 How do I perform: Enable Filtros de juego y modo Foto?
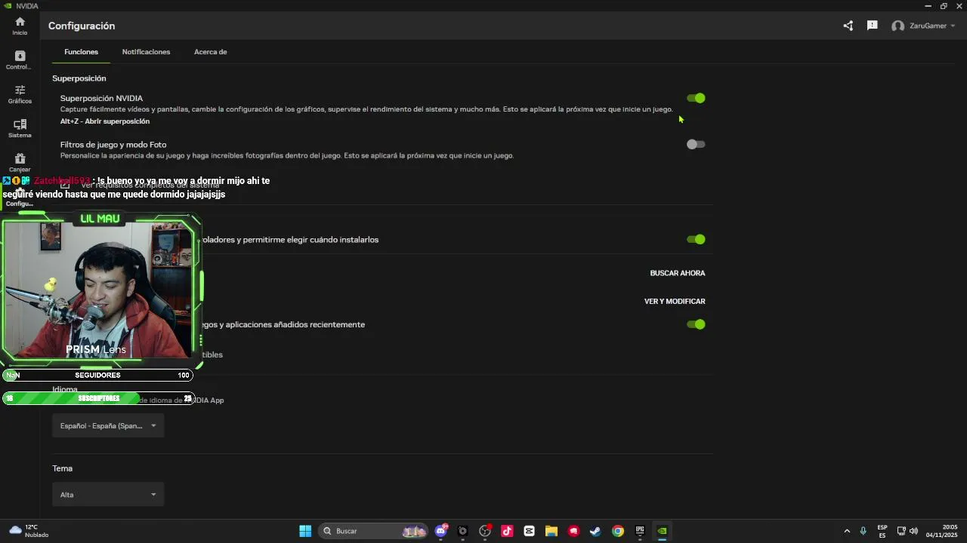tap(696, 144)
